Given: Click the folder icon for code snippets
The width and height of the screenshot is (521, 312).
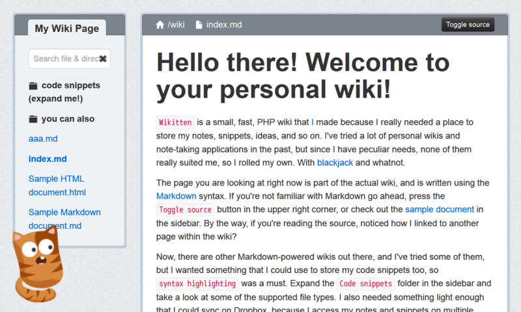Looking at the screenshot, I should [x=33, y=86].
